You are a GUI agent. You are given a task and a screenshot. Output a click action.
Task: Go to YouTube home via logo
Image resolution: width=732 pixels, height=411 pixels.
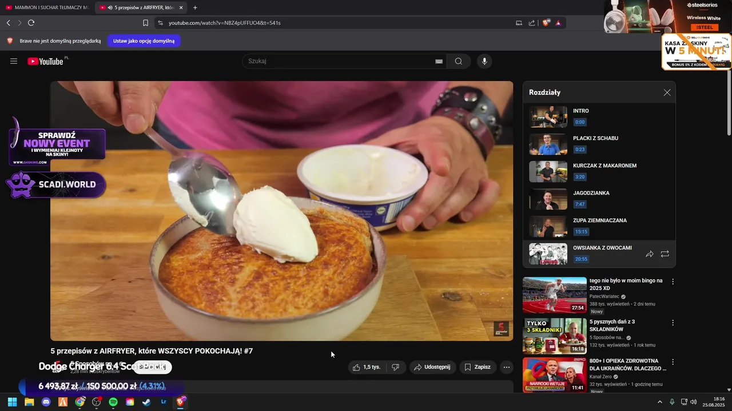click(x=45, y=61)
